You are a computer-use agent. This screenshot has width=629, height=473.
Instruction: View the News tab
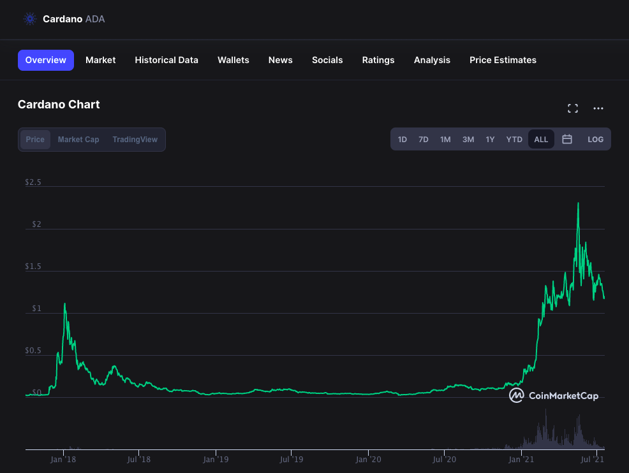coord(281,60)
